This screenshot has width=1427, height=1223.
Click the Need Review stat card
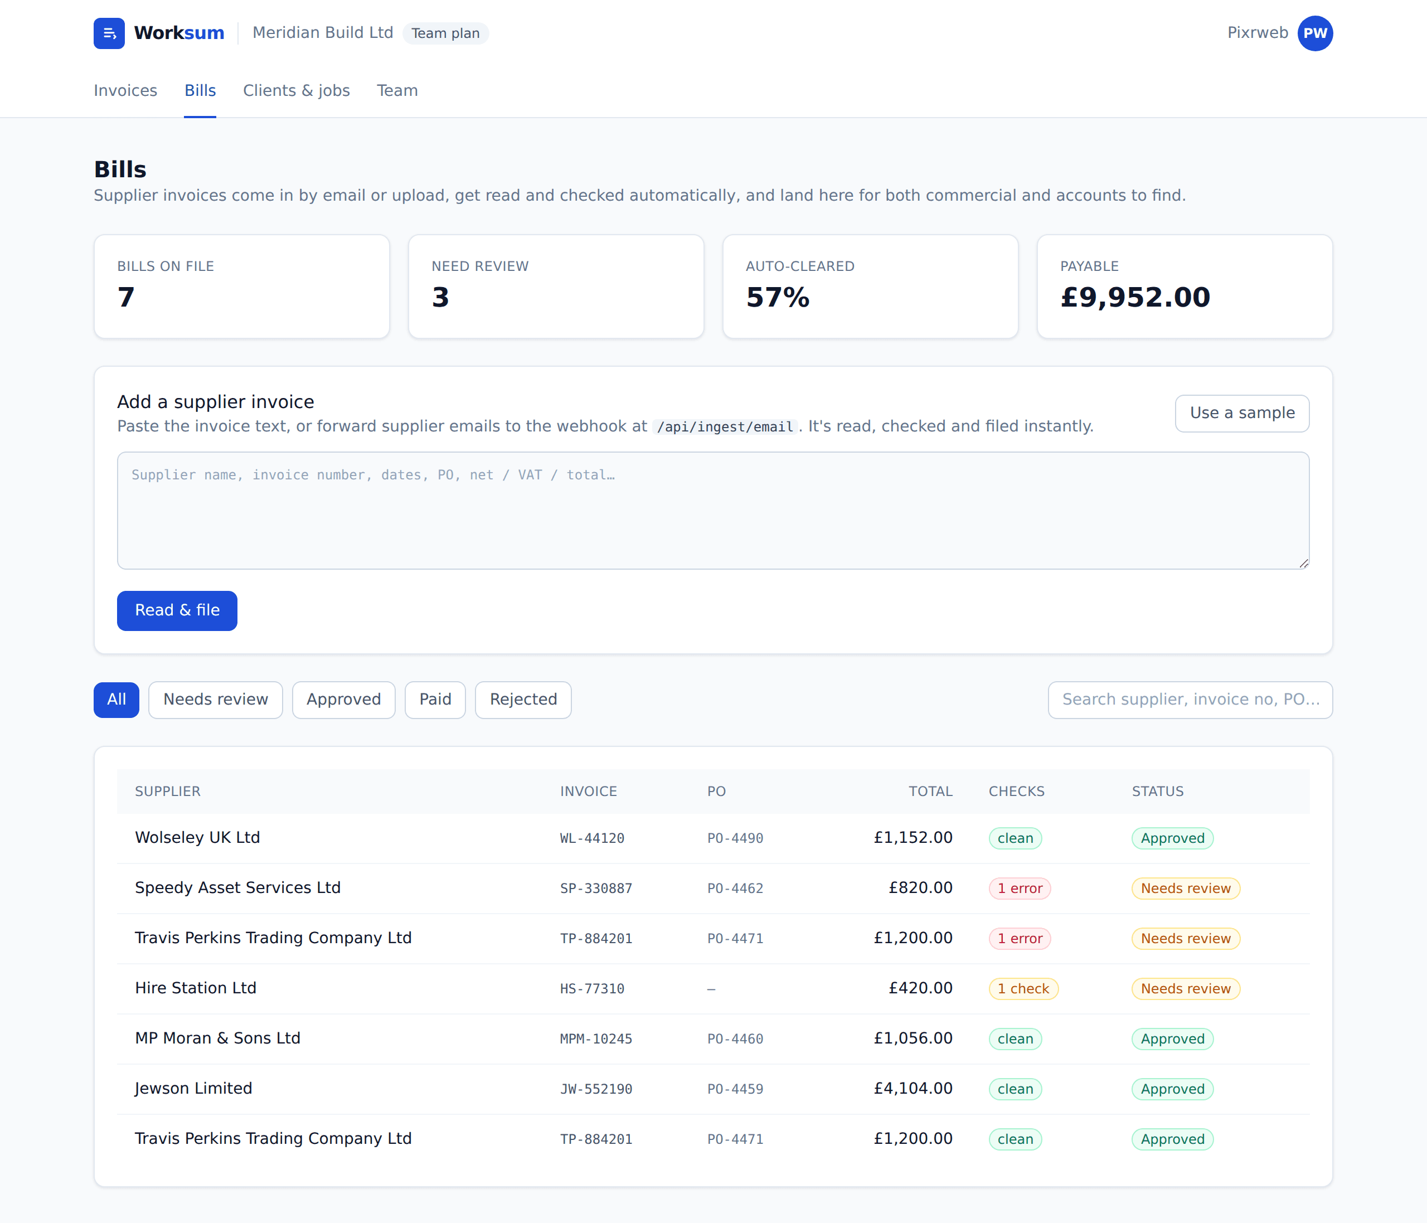pos(556,287)
